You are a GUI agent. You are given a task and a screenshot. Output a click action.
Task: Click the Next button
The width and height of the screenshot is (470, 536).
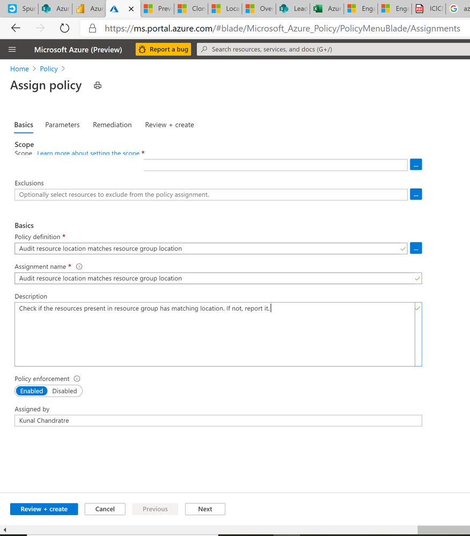point(205,509)
